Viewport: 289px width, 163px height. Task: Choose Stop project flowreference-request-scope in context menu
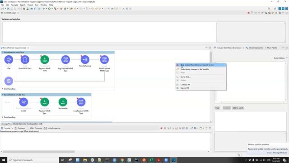(201, 65)
